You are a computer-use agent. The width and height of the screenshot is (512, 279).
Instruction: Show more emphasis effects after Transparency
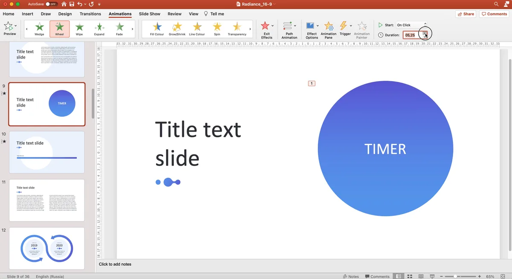[x=250, y=29]
